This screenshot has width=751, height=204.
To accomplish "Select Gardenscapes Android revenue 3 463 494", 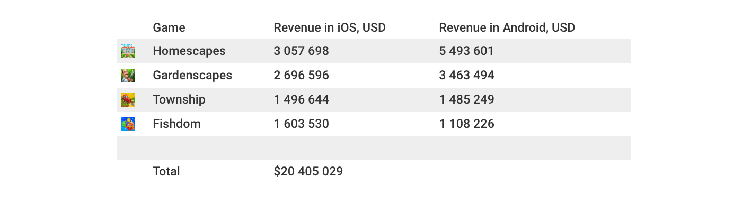I will [x=467, y=76].
